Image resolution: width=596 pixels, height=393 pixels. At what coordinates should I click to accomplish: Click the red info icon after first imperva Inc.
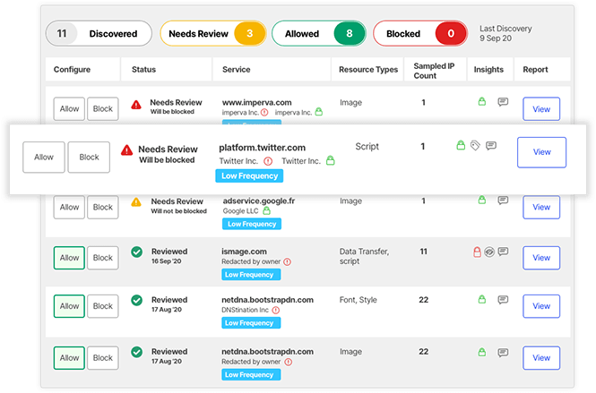(264, 113)
